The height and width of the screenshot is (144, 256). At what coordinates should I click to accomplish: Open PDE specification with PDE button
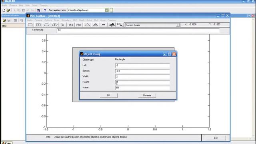(x=79, y=25)
